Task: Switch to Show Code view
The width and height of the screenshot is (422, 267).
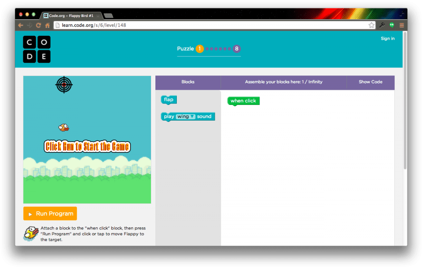Action: click(x=370, y=82)
